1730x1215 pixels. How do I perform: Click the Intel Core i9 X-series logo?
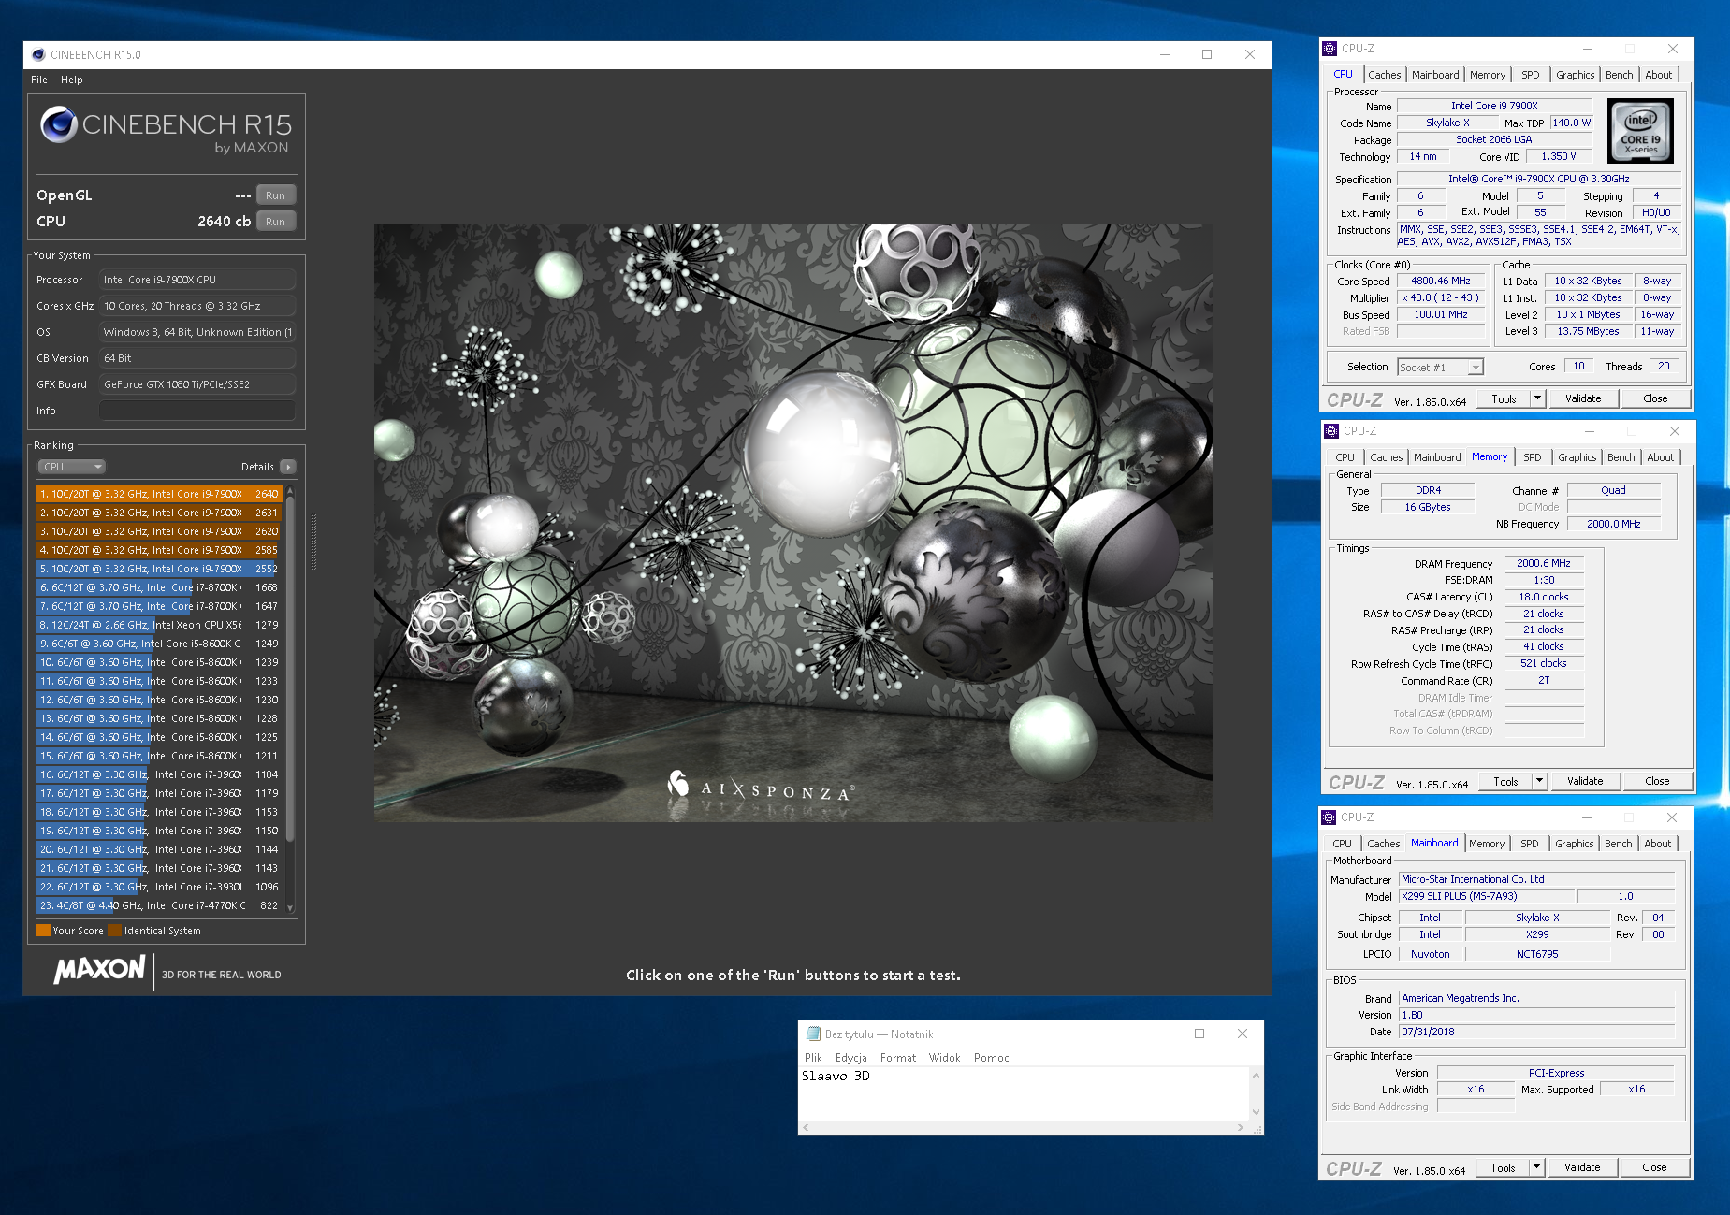[x=1640, y=132]
